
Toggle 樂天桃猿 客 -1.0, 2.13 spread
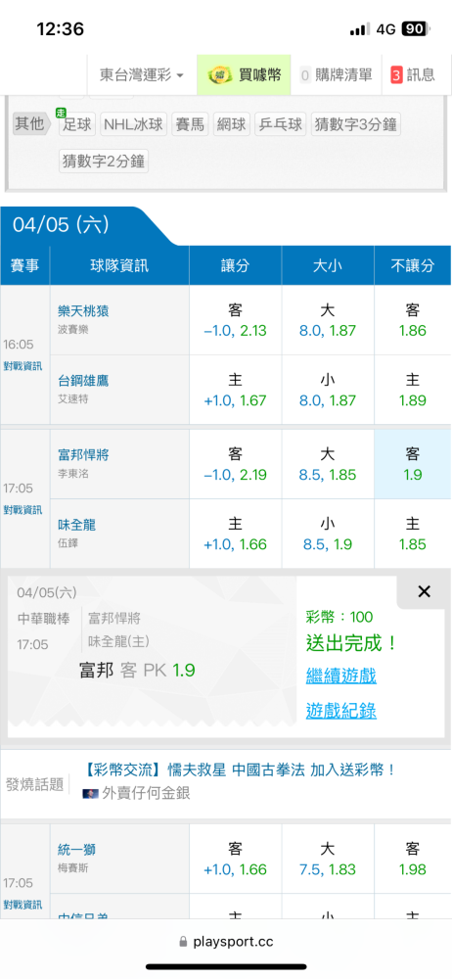(x=236, y=320)
